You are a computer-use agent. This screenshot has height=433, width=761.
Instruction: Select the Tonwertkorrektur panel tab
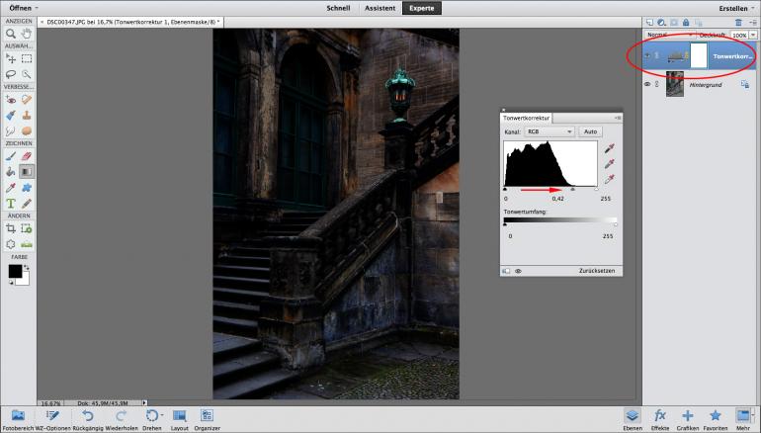point(526,118)
